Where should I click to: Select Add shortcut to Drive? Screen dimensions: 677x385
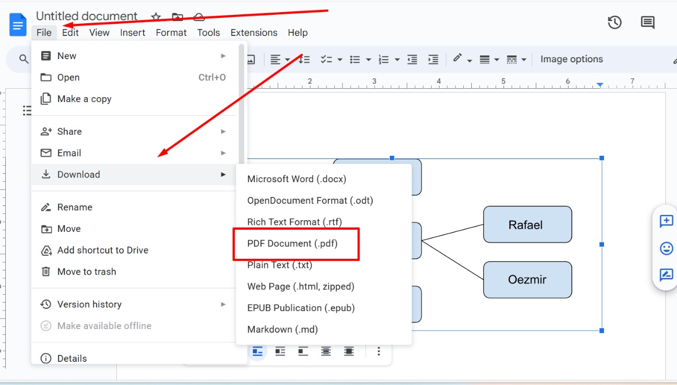click(x=135, y=250)
